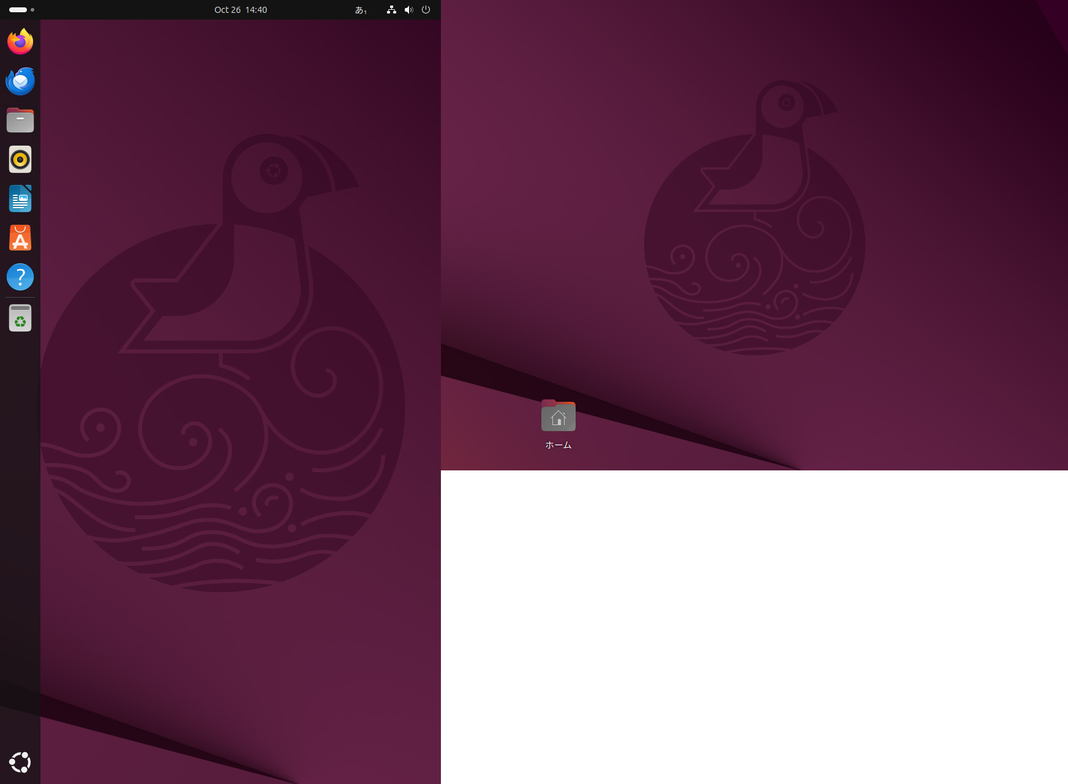Click the wired network status icon

point(391,10)
